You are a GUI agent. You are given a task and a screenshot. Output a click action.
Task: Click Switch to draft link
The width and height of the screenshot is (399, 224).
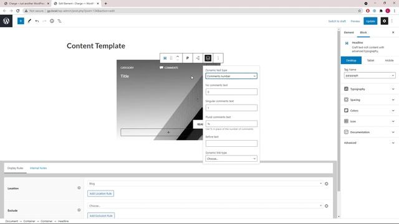click(x=337, y=21)
